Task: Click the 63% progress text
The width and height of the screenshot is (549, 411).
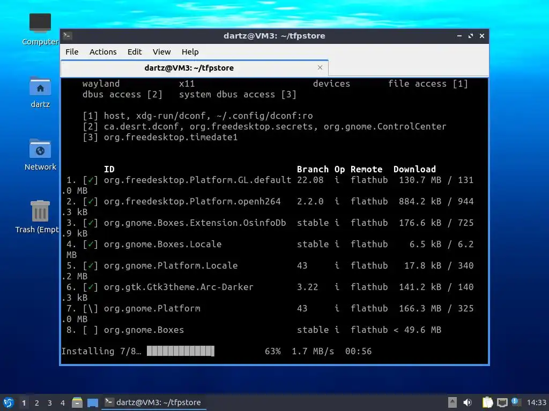Action: [273, 351]
